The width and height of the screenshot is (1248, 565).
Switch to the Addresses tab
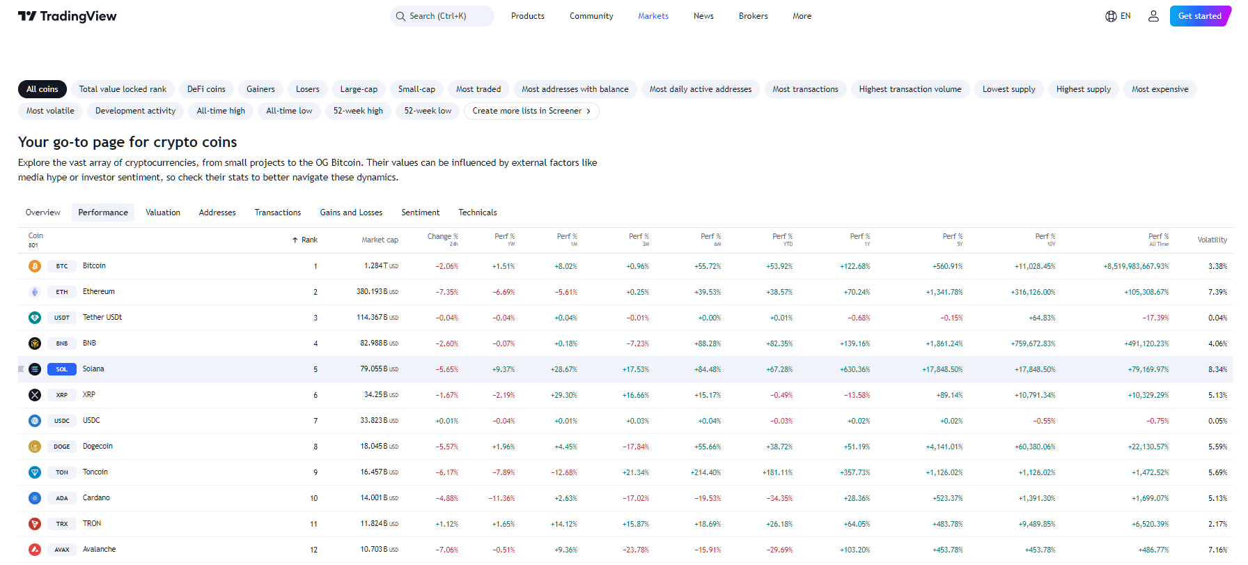coord(217,212)
